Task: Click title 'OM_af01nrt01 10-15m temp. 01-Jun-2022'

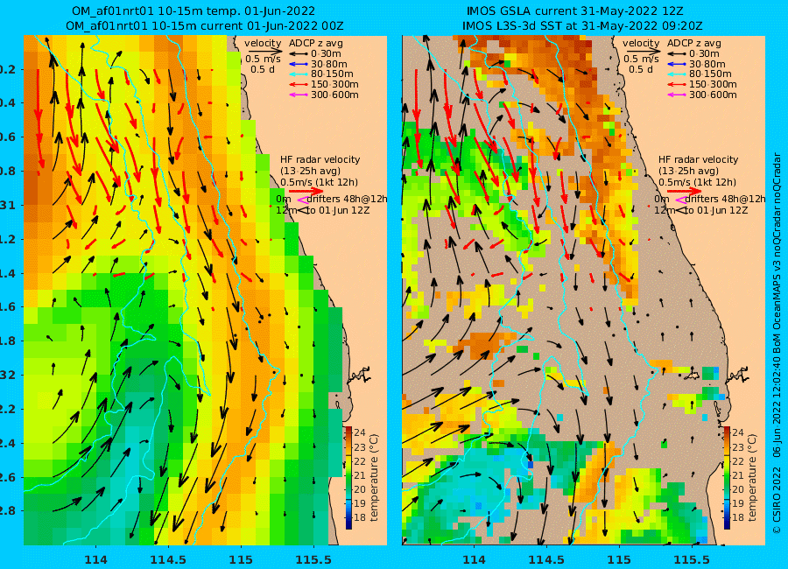Action: (x=193, y=11)
